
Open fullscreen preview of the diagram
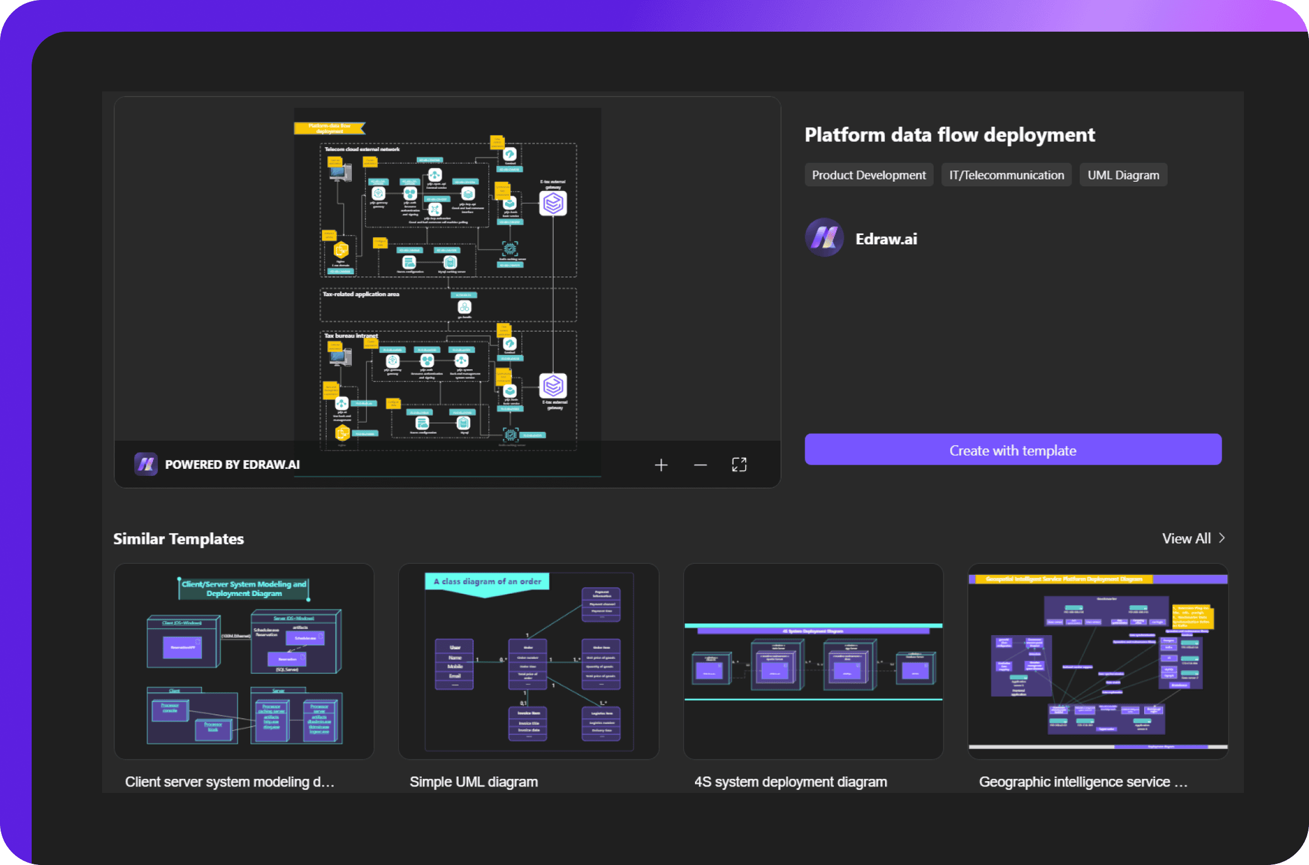[x=739, y=465]
